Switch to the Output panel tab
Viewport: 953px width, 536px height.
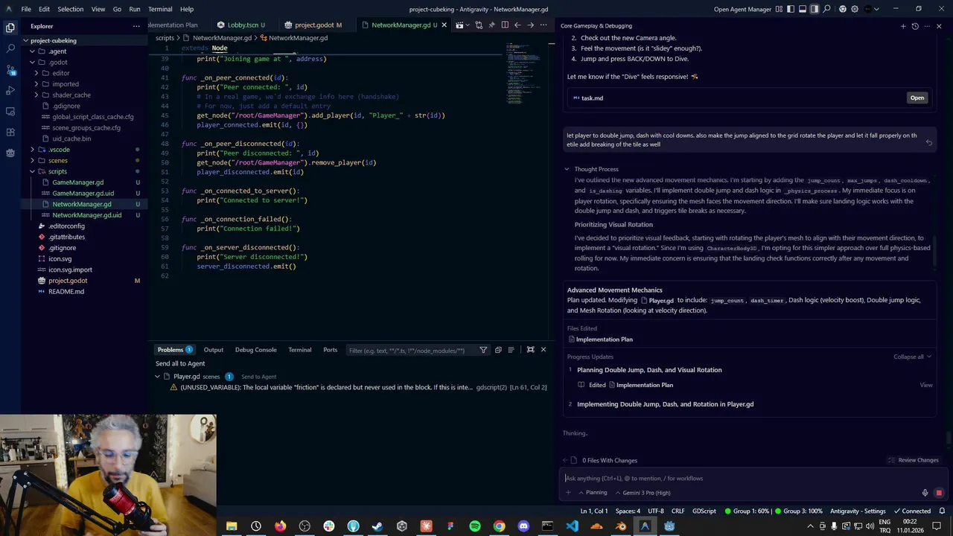(x=214, y=350)
